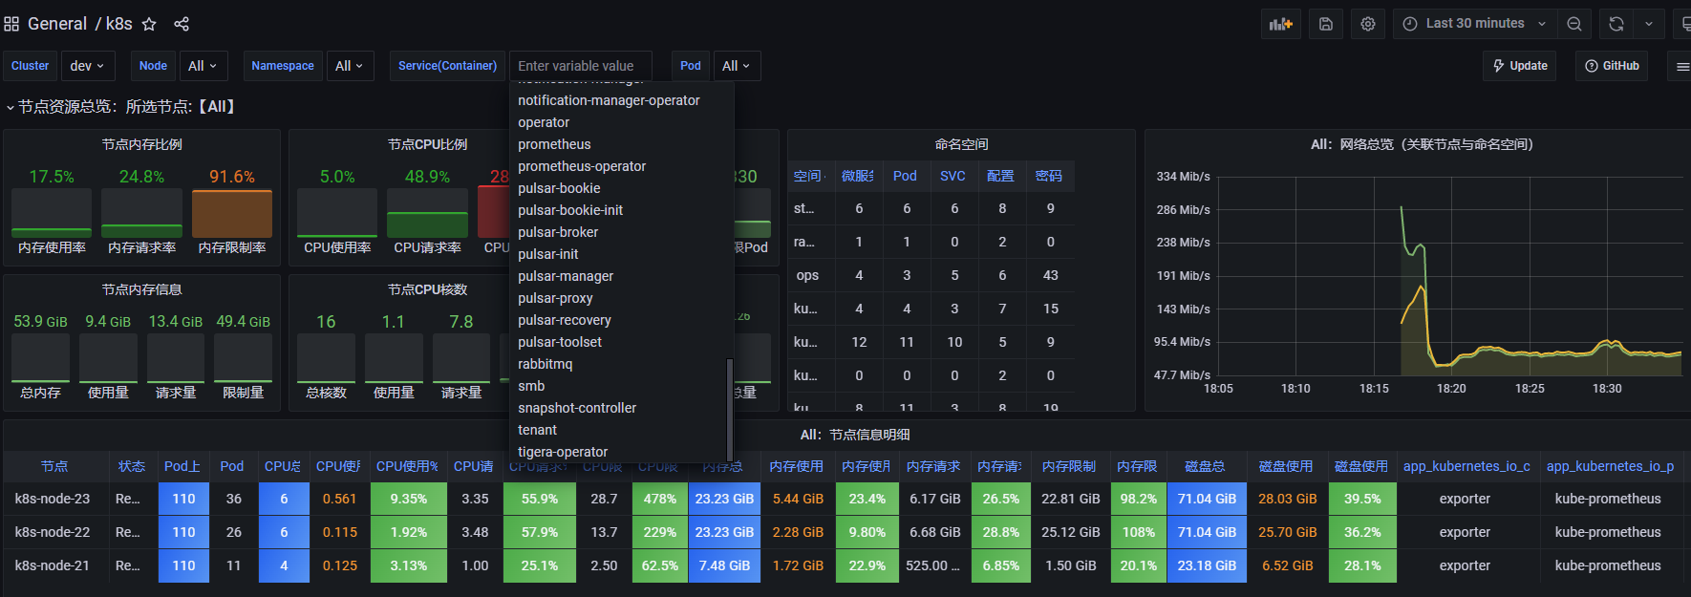This screenshot has width=1691, height=597.
Task: Refresh the dashboard now
Action: (x=1616, y=24)
